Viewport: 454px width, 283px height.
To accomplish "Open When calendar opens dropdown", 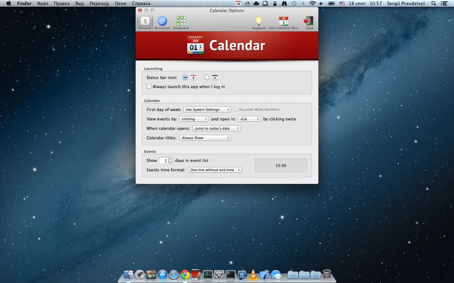I will pos(217,128).
